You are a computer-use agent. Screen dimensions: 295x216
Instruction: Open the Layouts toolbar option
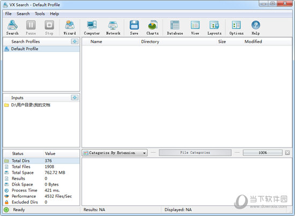215,28
